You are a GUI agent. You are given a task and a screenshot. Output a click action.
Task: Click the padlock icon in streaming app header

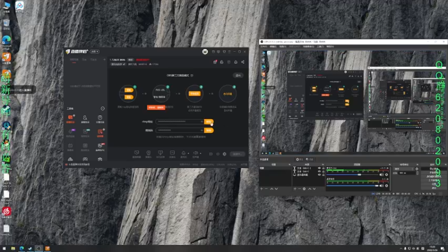click(x=222, y=62)
